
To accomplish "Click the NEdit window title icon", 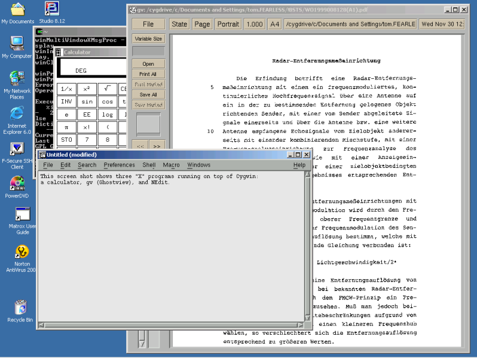I will tap(42, 155).
